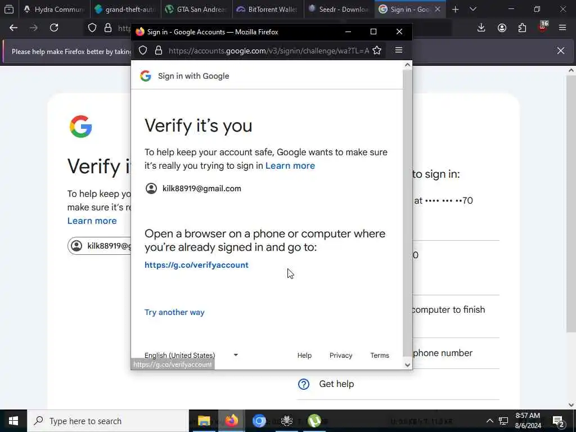The image size is (576, 432).
Task: Switch to grand-theft-auto tab
Action: click(x=125, y=10)
